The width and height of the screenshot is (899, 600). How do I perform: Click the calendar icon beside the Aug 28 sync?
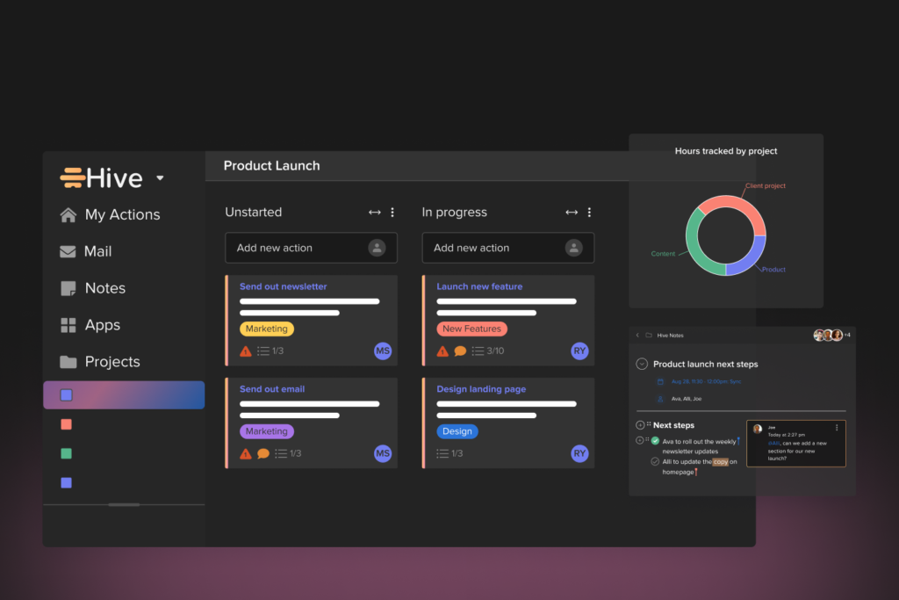(x=660, y=381)
